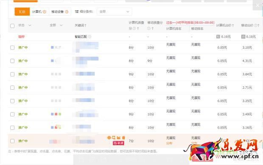Check the row with mobile bid 4.31元
The image size is (263, 165).
point(12,61)
